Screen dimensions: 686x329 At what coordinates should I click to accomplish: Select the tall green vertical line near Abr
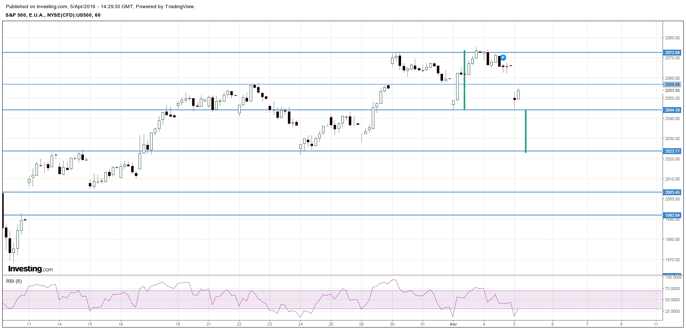[465, 80]
